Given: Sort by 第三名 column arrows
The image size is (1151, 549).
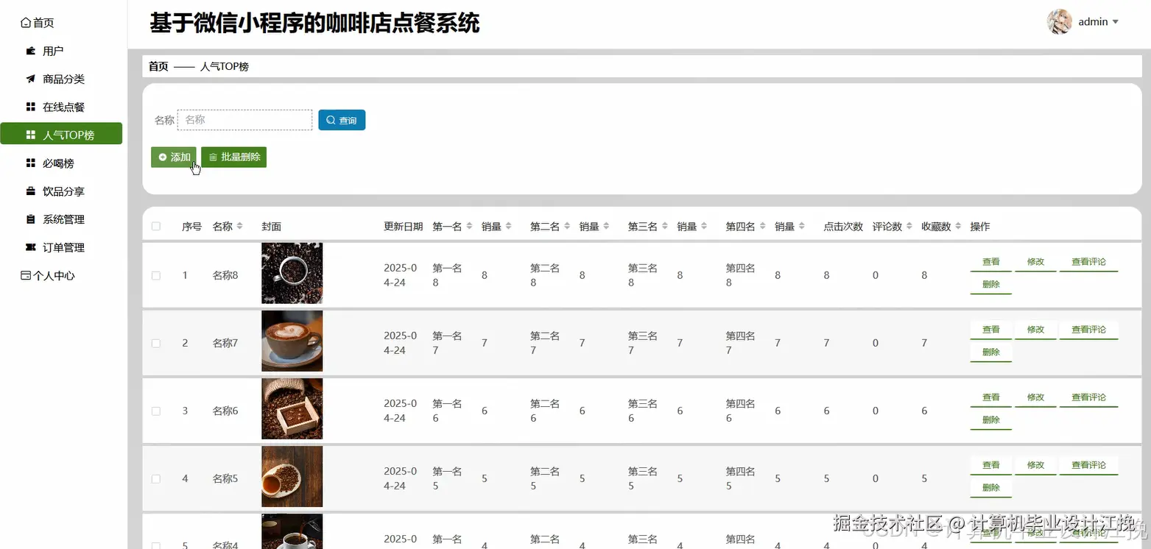Looking at the screenshot, I should pyautogui.click(x=665, y=226).
